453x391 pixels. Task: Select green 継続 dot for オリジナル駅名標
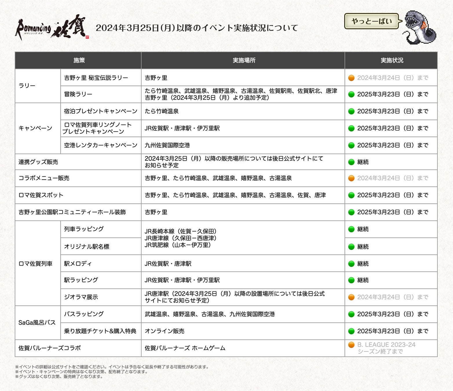(x=351, y=247)
